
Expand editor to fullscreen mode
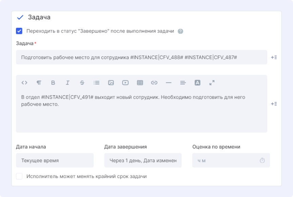[212, 82]
